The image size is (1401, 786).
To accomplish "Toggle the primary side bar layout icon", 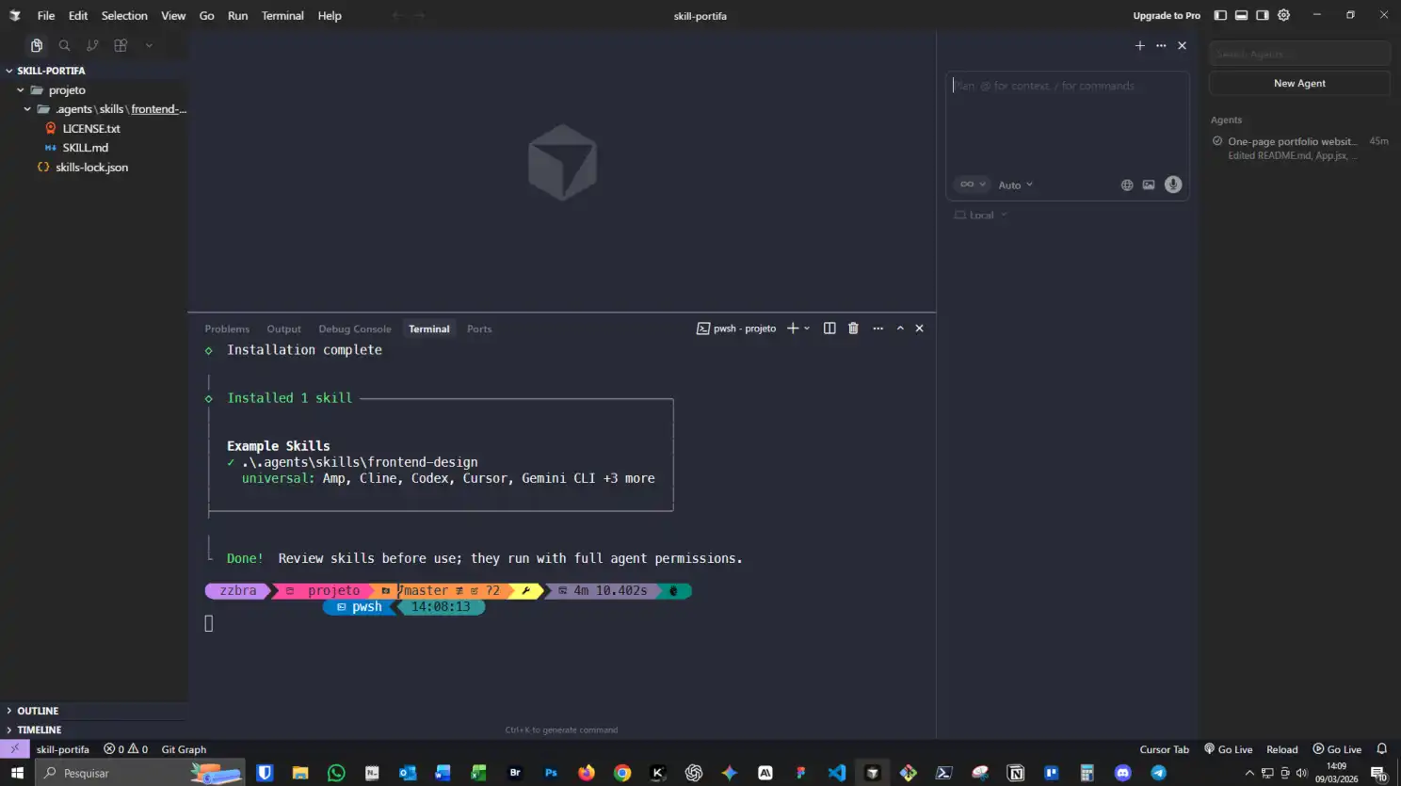I will [x=1220, y=15].
